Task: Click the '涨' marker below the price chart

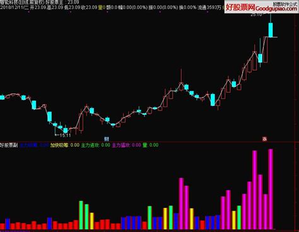Action: point(264,139)
